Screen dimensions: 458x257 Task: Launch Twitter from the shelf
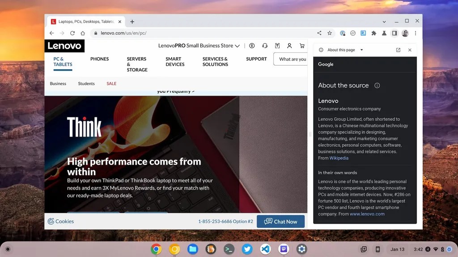click(247, 249)
